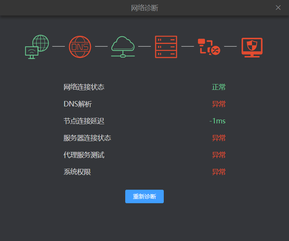
Task: Select the 网络连接状态 label
Action: (84, 87)
